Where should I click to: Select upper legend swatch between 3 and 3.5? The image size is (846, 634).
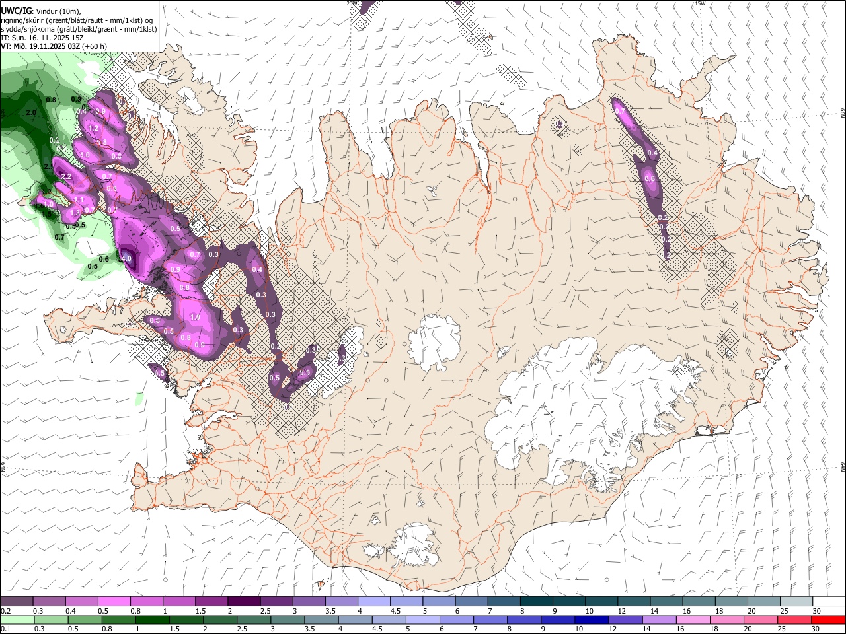pos(309,602)
